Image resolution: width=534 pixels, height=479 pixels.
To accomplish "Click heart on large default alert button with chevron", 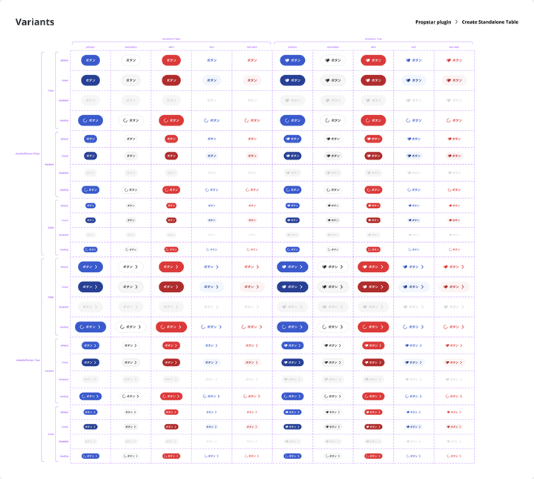I will (364, 267).
